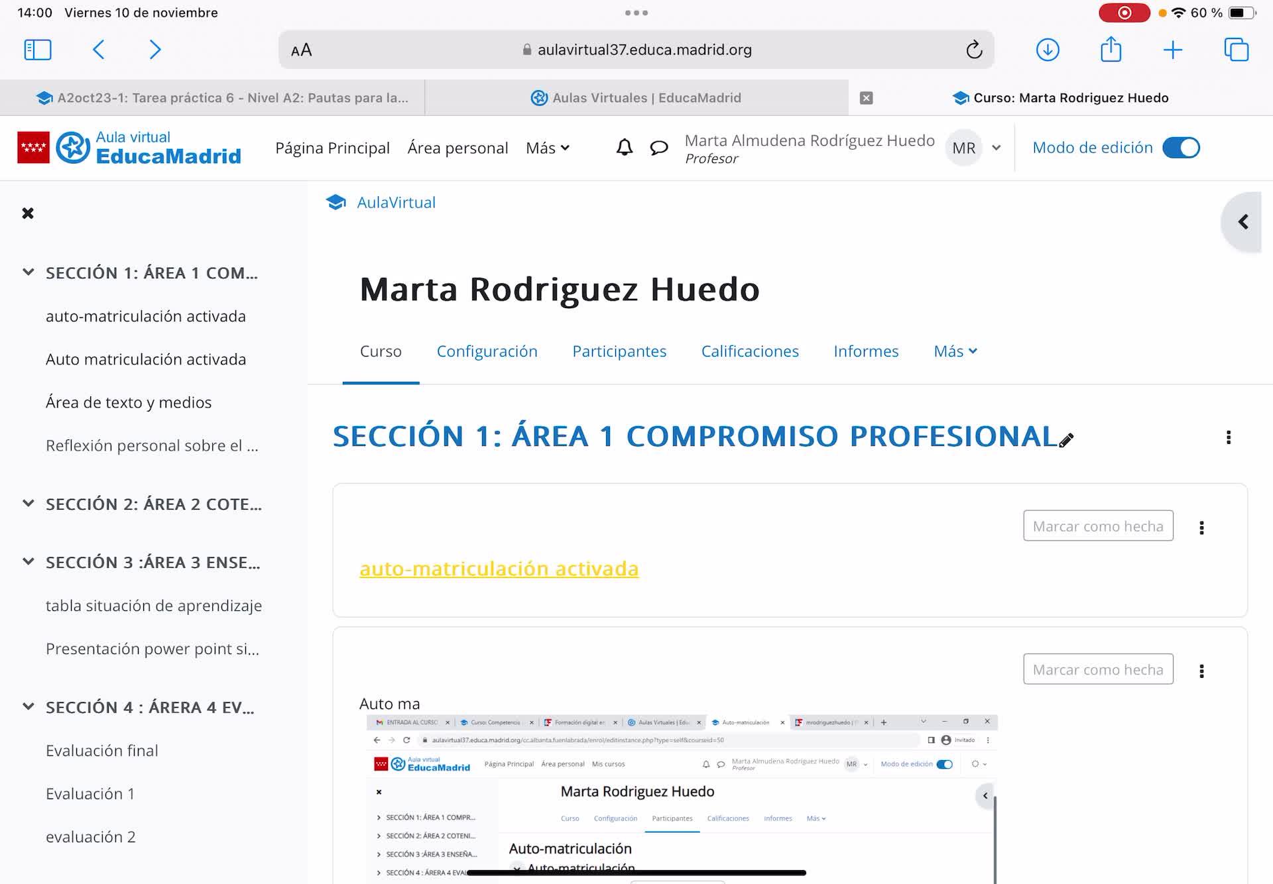Open Safari sidebar panel icon

pyautogui.click(x=38, y=50)
